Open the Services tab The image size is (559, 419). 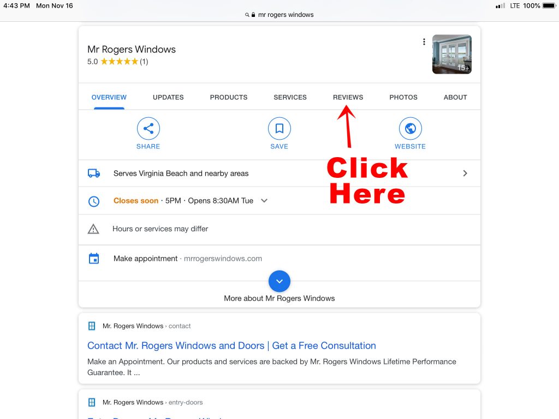tap(290, 97)
